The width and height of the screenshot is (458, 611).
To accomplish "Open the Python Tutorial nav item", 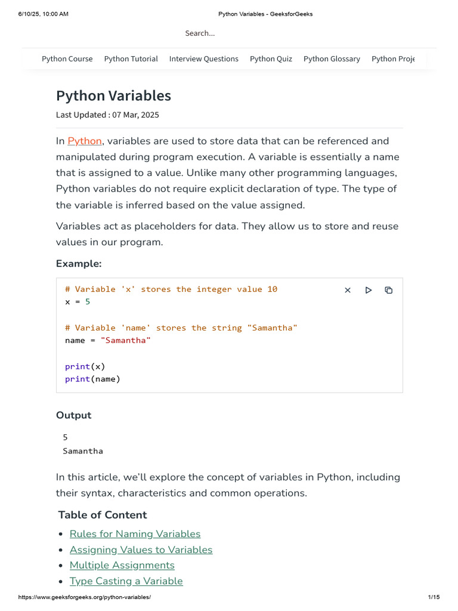I will [131, 58].
